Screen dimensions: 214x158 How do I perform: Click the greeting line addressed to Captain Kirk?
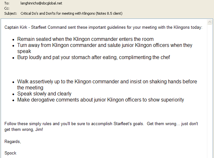tap(103, 27)
